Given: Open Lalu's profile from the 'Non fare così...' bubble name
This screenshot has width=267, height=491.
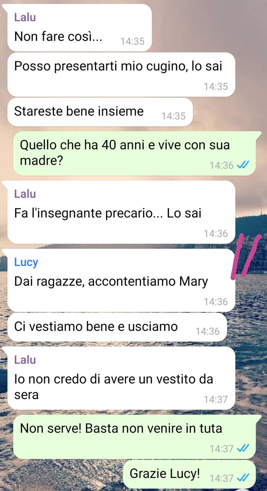Looking at the screenshot, I should (25, 17).
